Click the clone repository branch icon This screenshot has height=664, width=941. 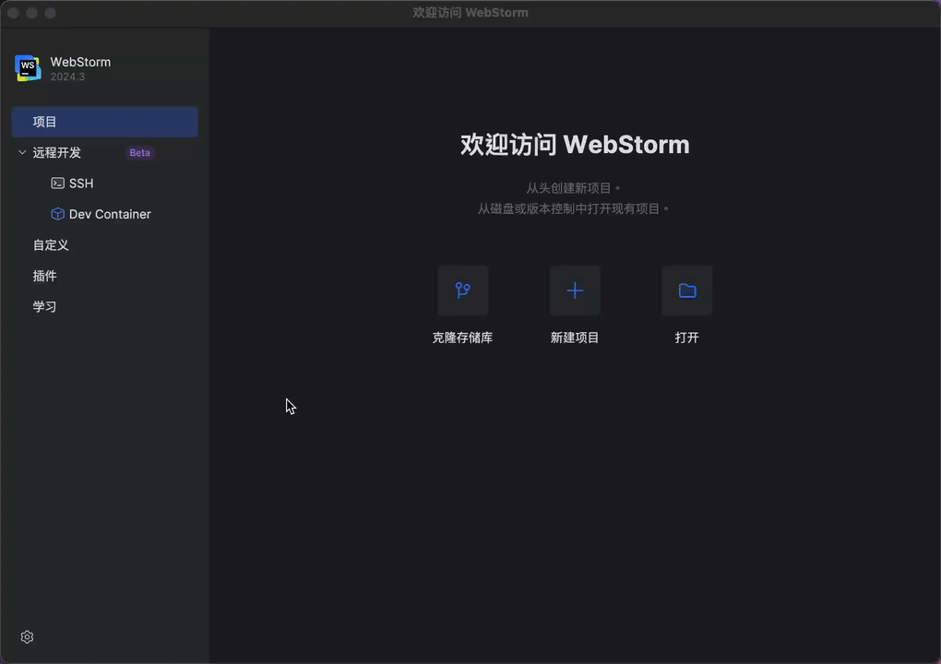pyautogui.click(x=463, y=290)
